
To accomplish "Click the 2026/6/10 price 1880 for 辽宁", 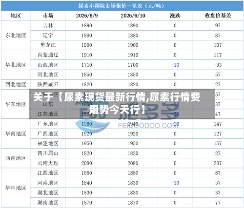I will coord(133,36).
